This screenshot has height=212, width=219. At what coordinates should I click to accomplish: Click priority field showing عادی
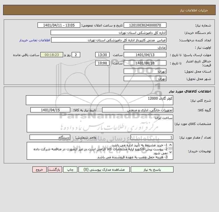pyautogui.click(x=145, y=47)
